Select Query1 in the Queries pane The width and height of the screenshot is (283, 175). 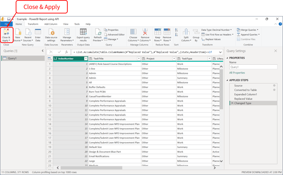pyautogui.click(x=23, y=58)
